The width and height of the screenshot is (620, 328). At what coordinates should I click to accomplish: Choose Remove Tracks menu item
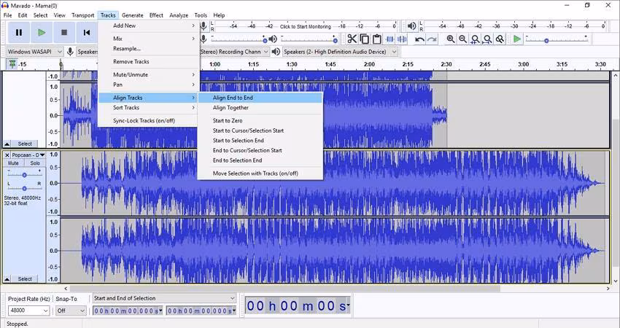(148, 62)
